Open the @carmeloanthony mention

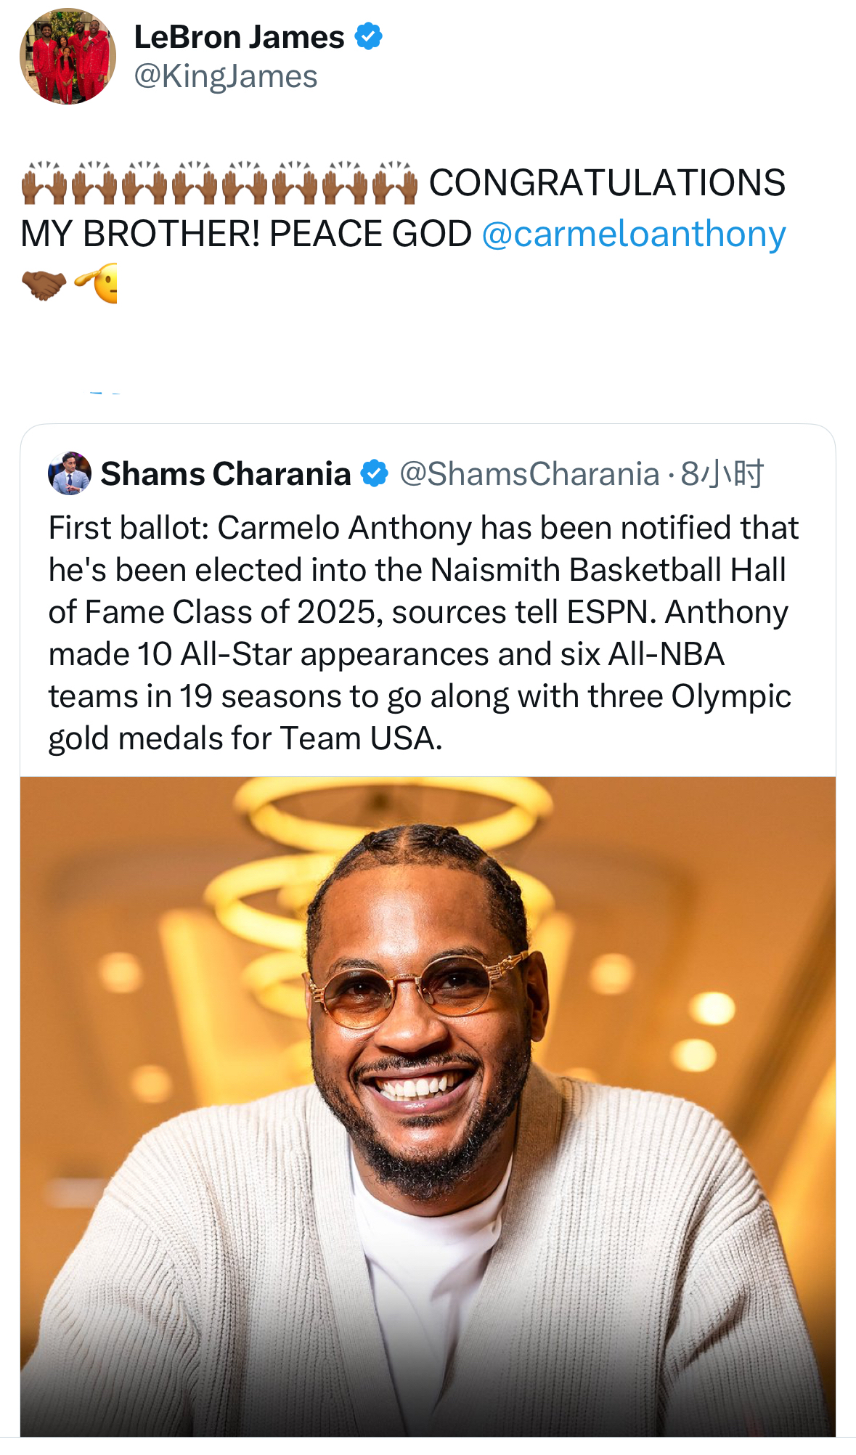[x=634, y=234]
